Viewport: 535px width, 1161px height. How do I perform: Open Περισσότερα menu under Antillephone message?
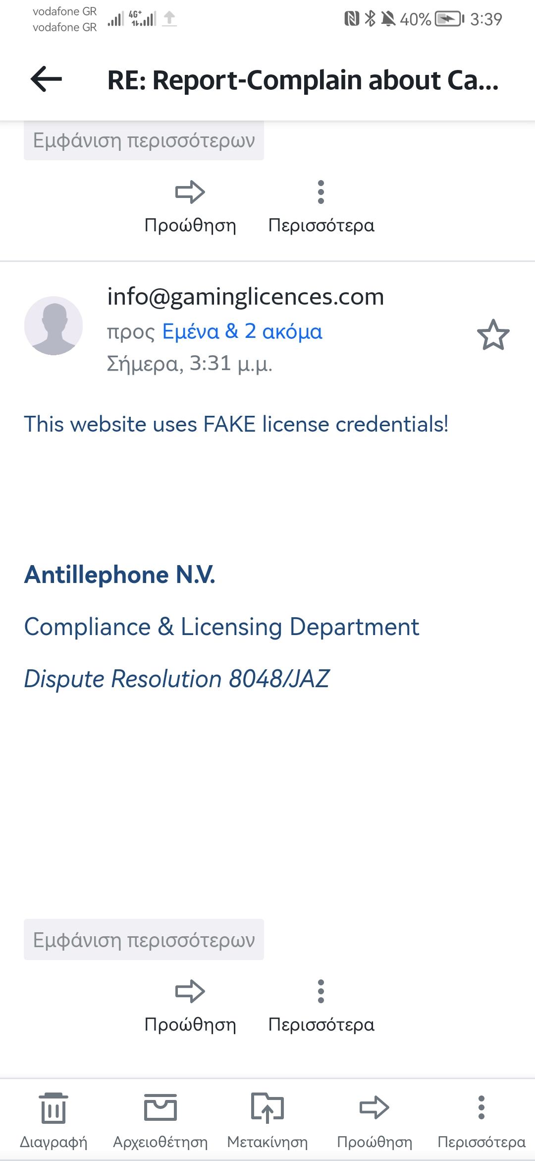coord(321,1004)
